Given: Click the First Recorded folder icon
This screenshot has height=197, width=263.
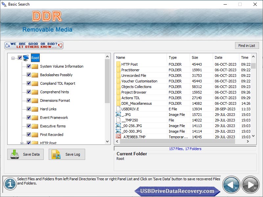Looking at the screenshot, I should (35, 135).
